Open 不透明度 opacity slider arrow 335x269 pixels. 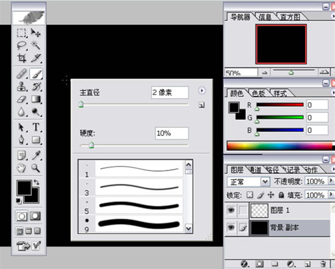pos(331,181)
